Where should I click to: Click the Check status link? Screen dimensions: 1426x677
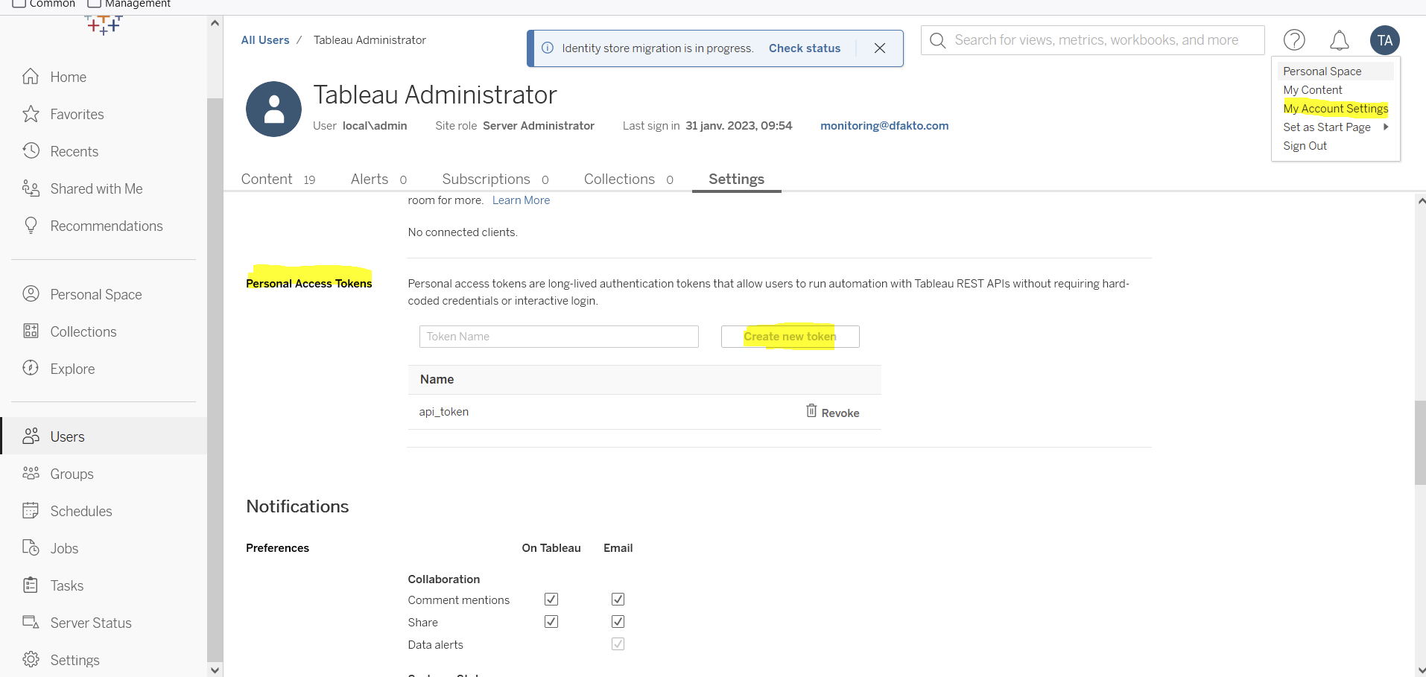(x=804, y=48)
